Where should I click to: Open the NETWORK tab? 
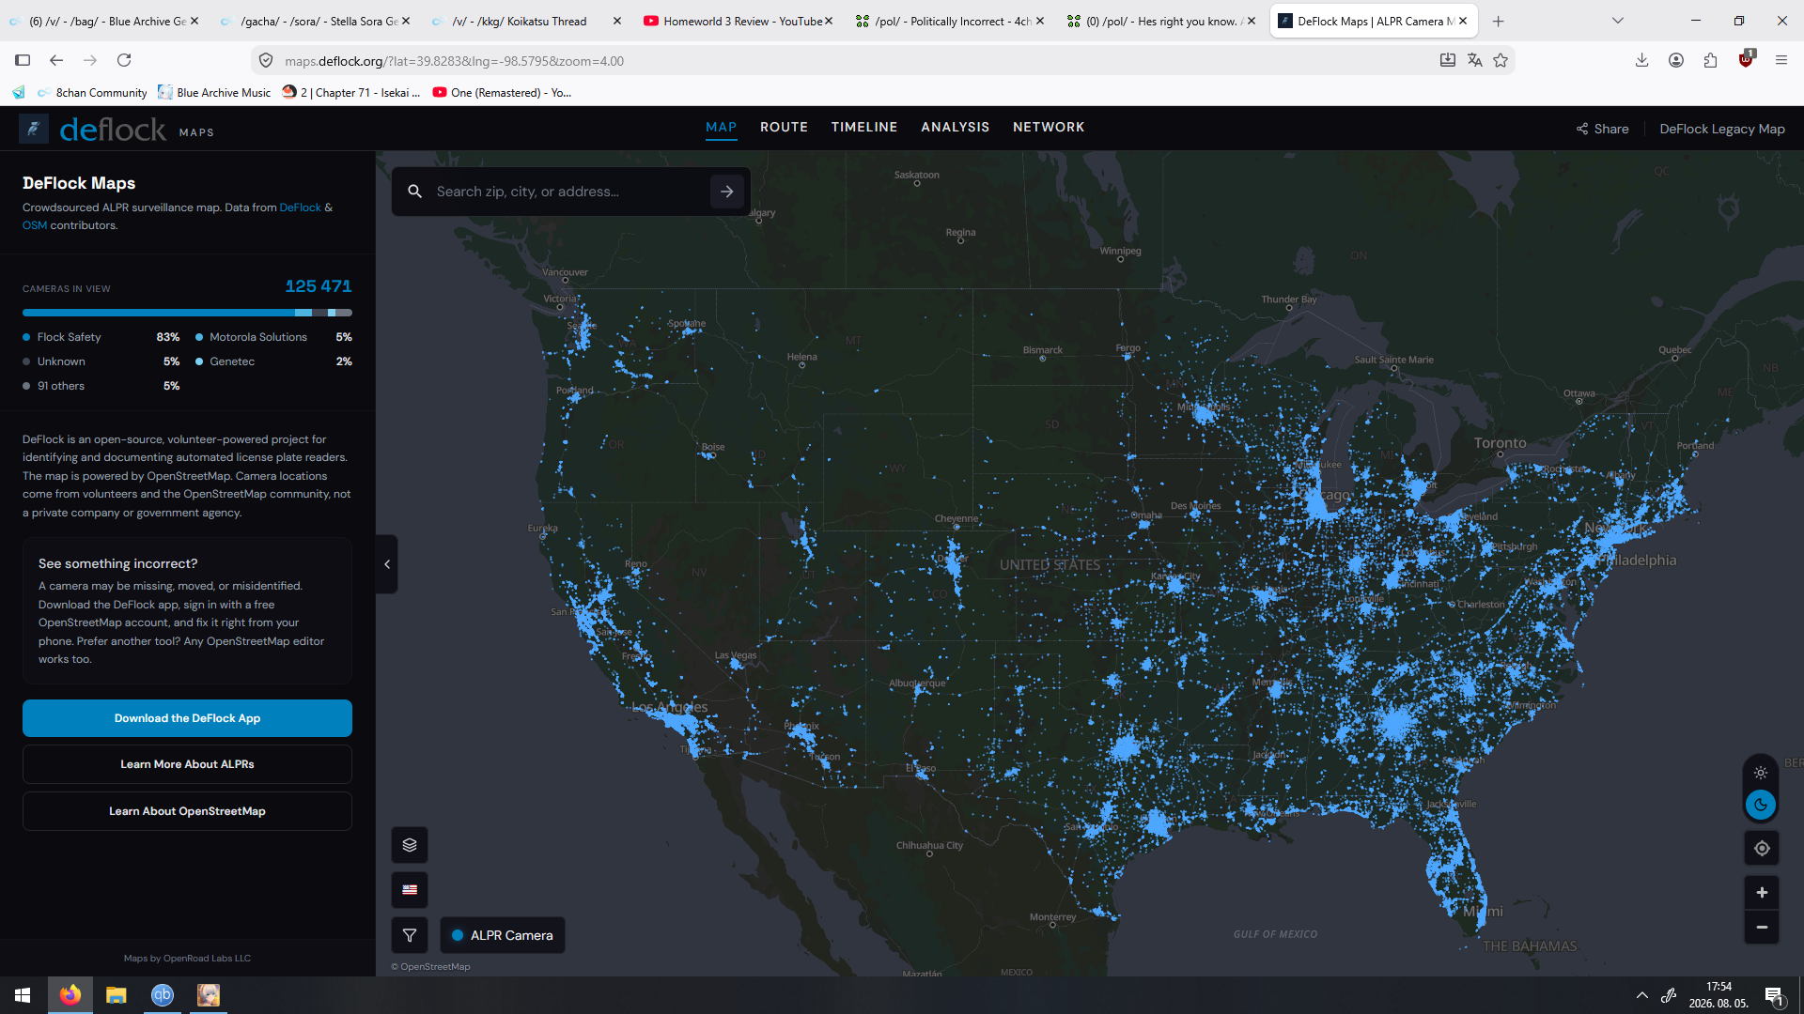(1049, 127)
